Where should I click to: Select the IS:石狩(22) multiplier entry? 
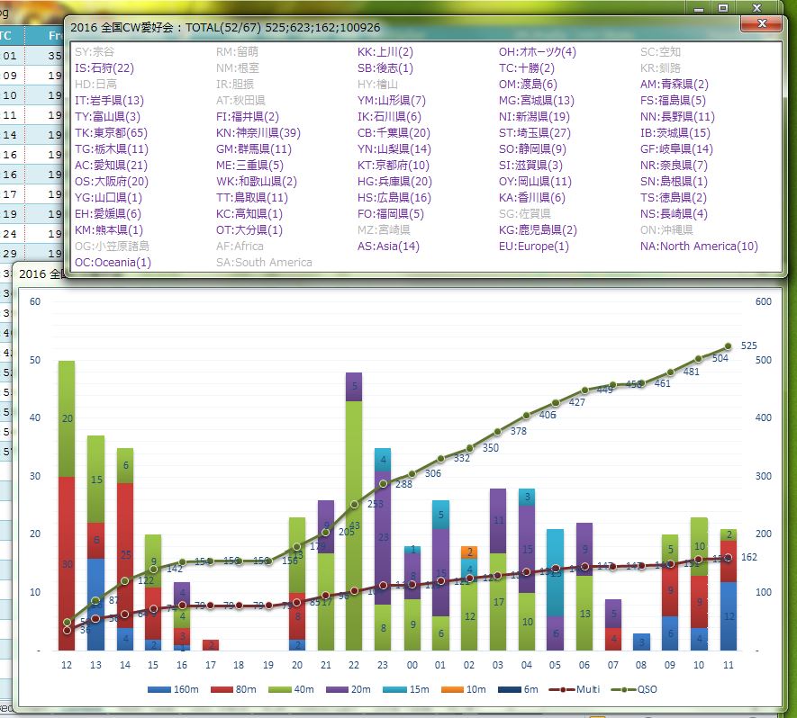click(x=104, y=67)
